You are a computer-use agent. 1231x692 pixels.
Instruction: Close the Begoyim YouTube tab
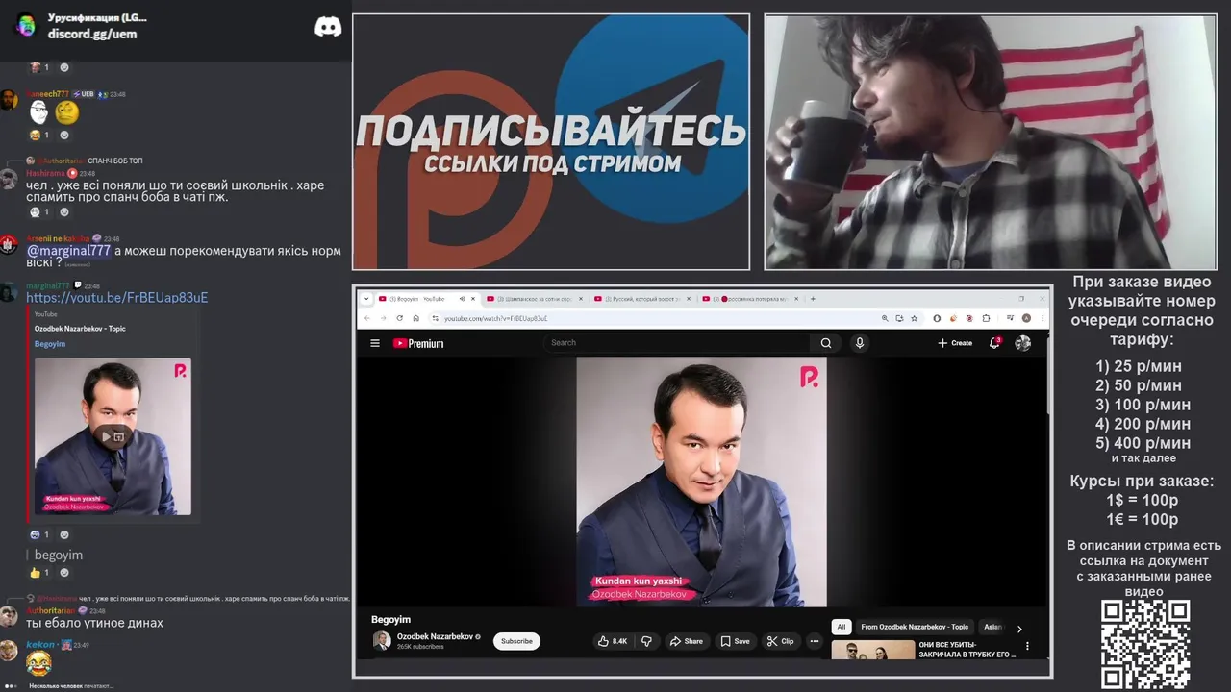click(473, 299)
